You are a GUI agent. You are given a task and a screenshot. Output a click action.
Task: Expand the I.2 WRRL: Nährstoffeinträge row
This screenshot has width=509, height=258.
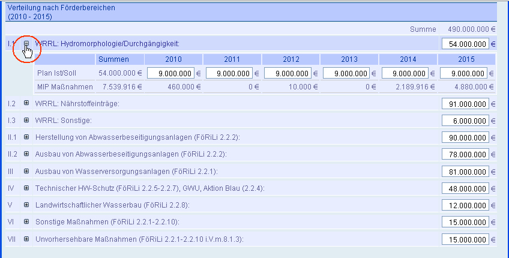pyautogui.click(x=26, y=103)
